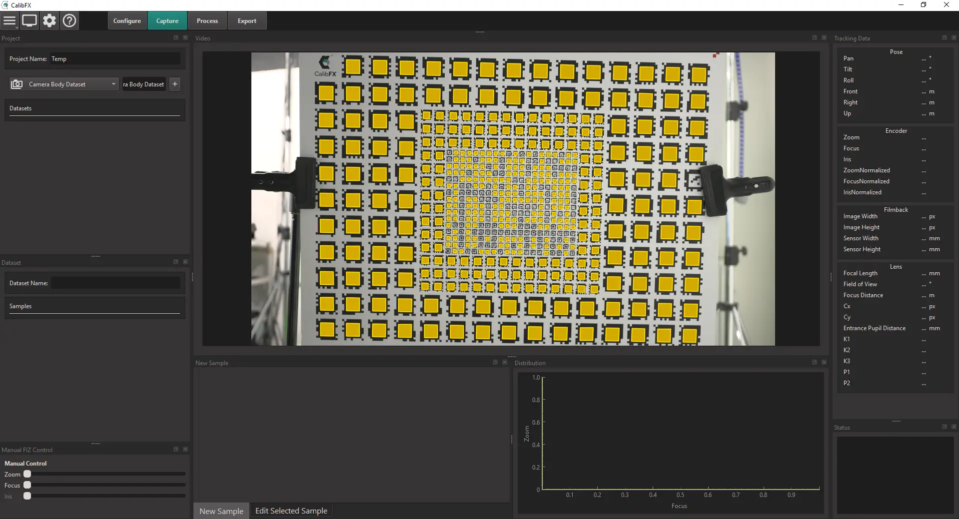Close the Video panel

(824, 38)
